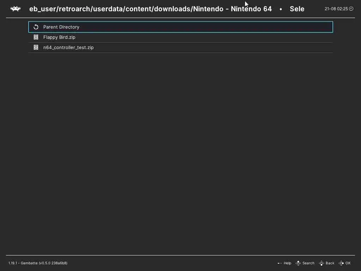361x271 pixels.
Task: Click the Parent Directory refresh arrow icon
Action: pos(36,27)
